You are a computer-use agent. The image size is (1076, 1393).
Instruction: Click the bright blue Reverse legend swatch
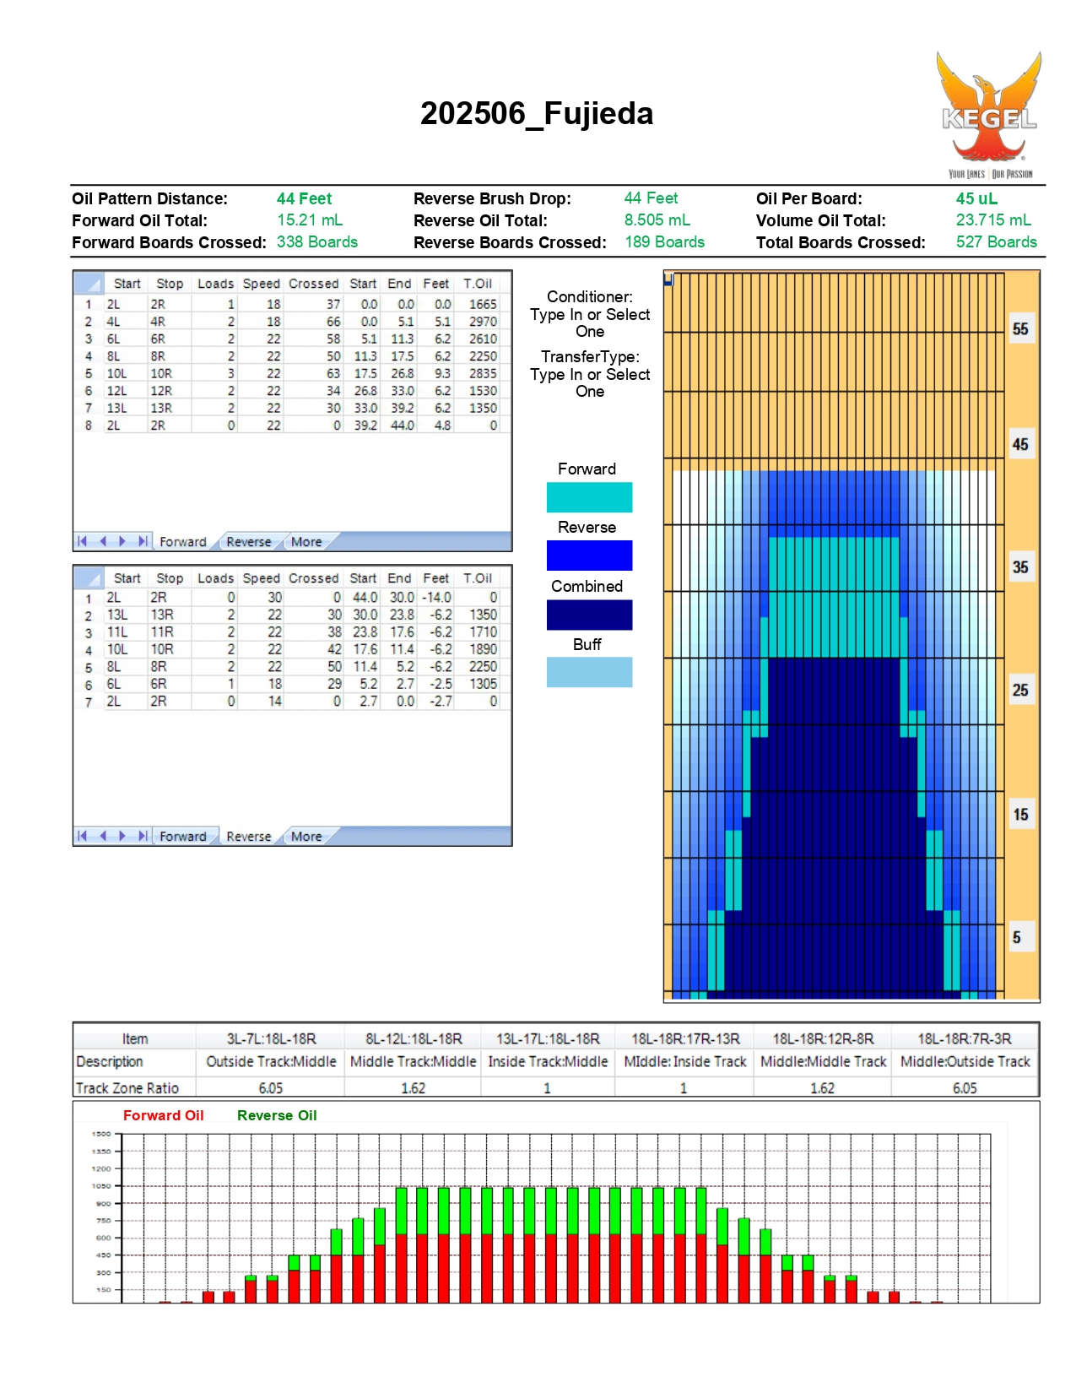click(589, 556)
